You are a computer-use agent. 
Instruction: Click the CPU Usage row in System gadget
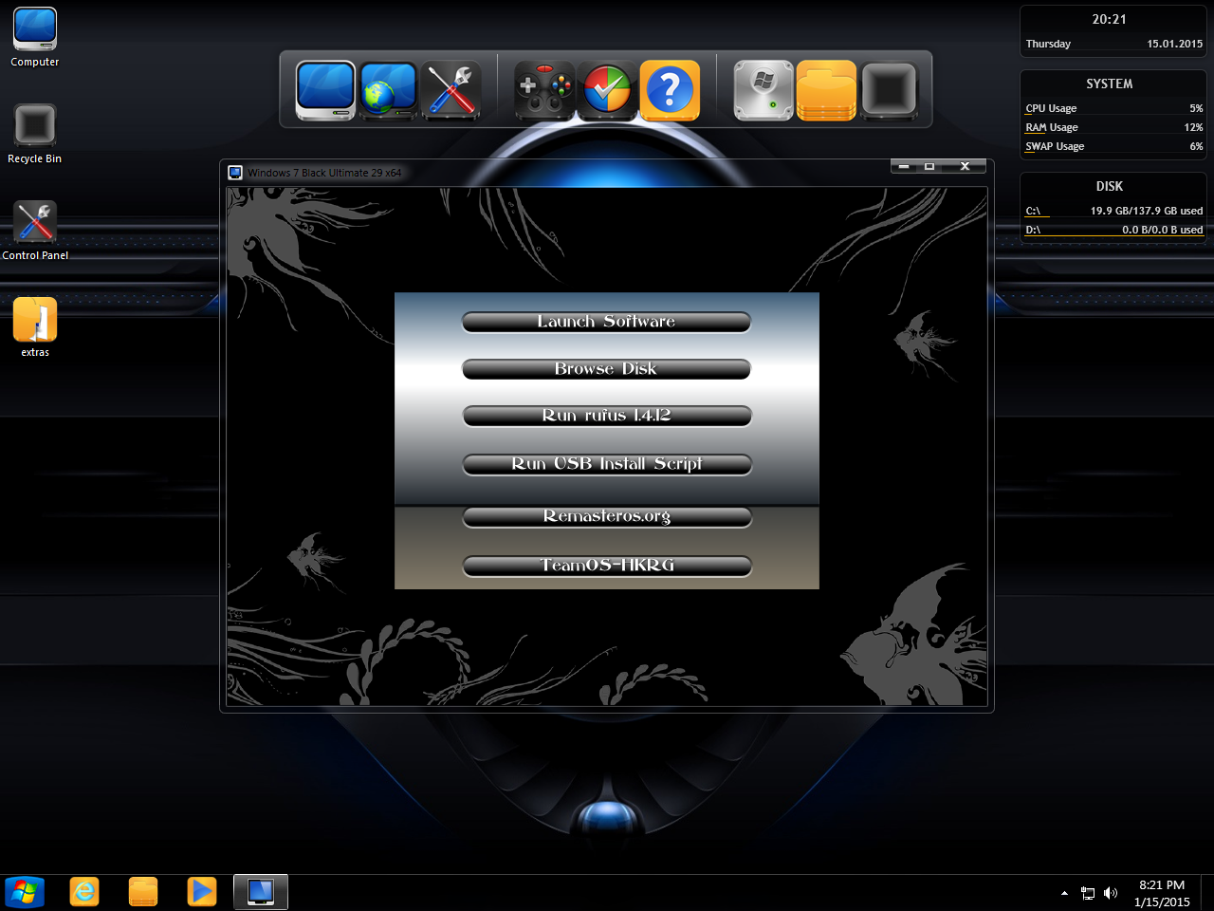1113,108
